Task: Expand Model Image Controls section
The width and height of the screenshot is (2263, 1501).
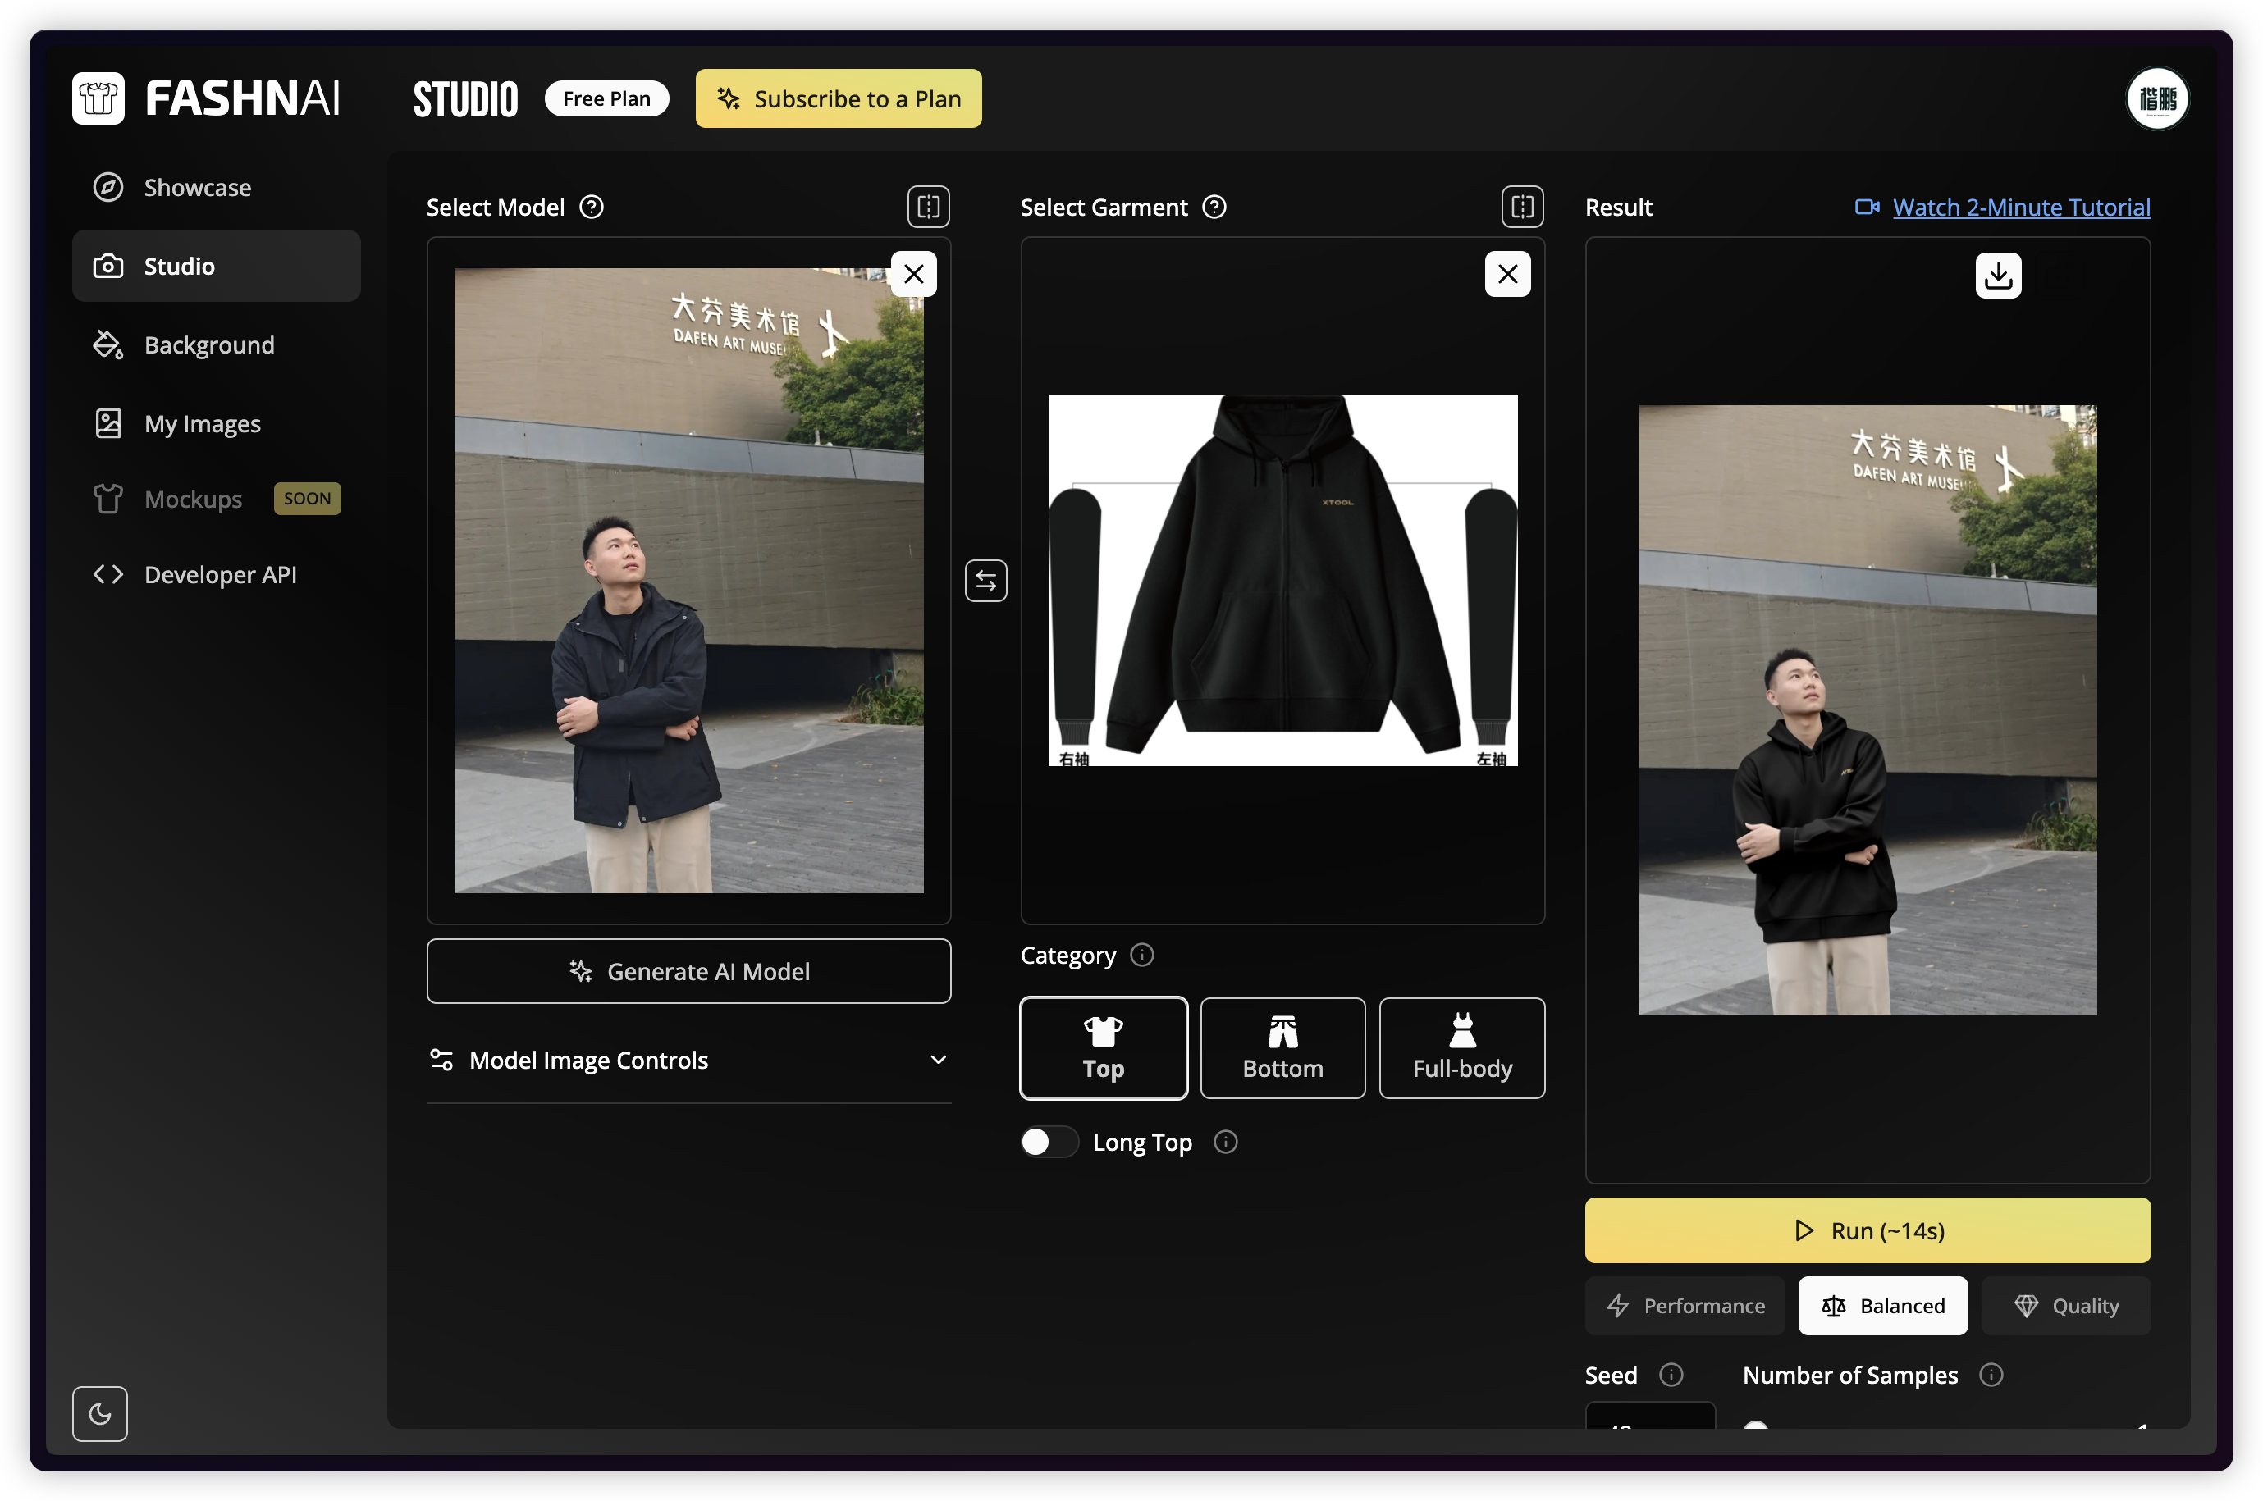Action: coord(688,1060)
